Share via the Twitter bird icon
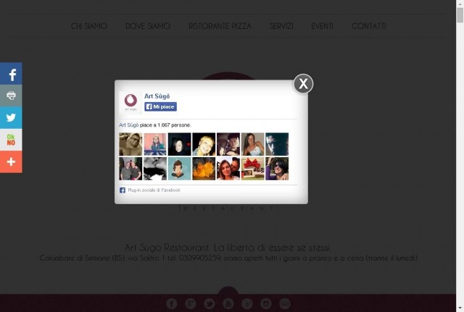 (x=11, y=117)
